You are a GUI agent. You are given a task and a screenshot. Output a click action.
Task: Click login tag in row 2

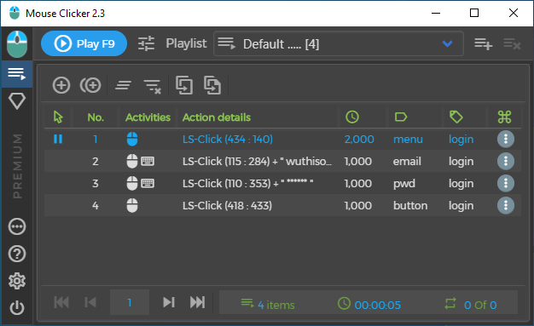pyautogui.click(x=461, y=161)
